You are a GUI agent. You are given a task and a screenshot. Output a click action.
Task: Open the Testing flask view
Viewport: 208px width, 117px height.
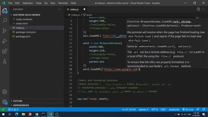(5, 61)
